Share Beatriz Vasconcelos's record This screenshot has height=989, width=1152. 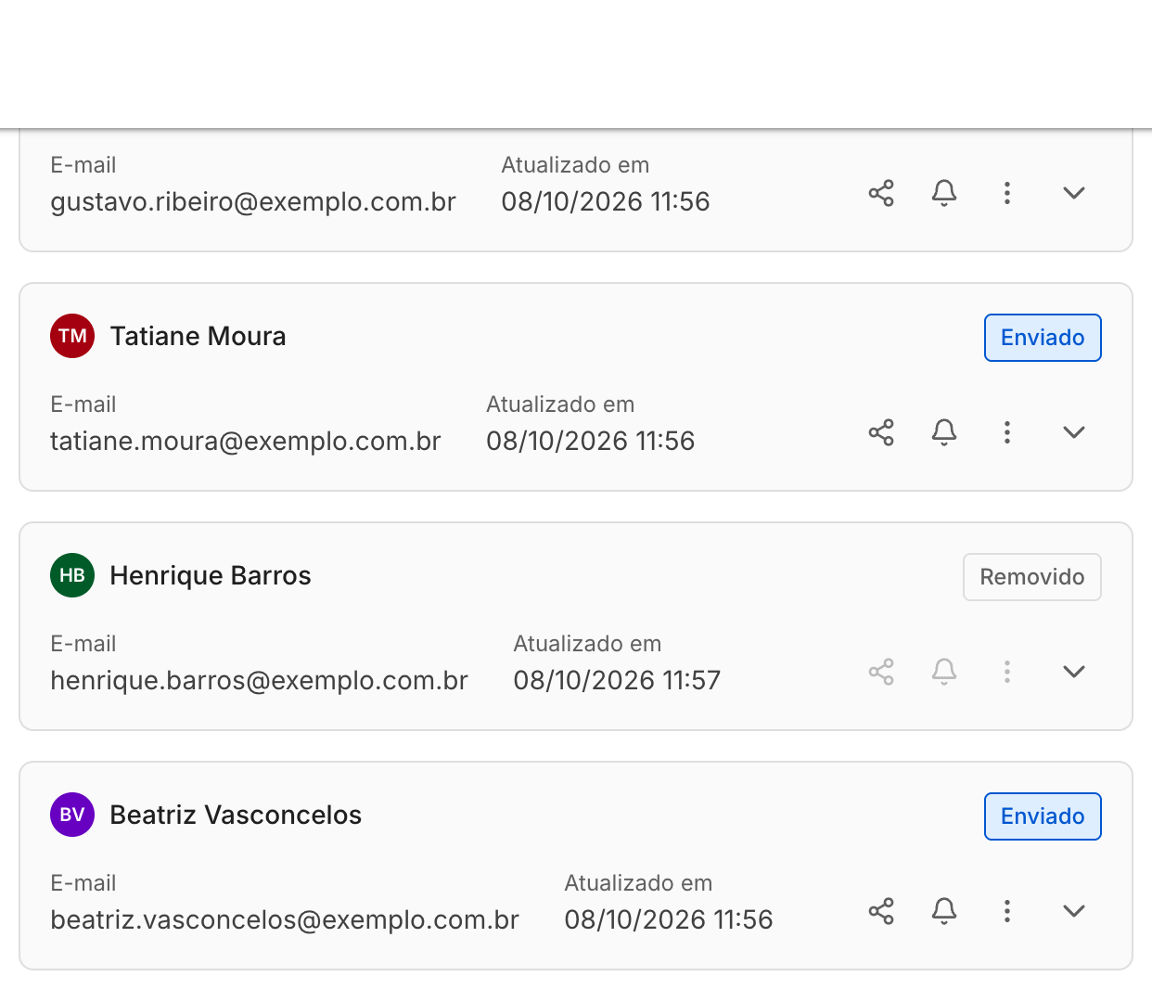pyautogui.click(x=881, y=911)
